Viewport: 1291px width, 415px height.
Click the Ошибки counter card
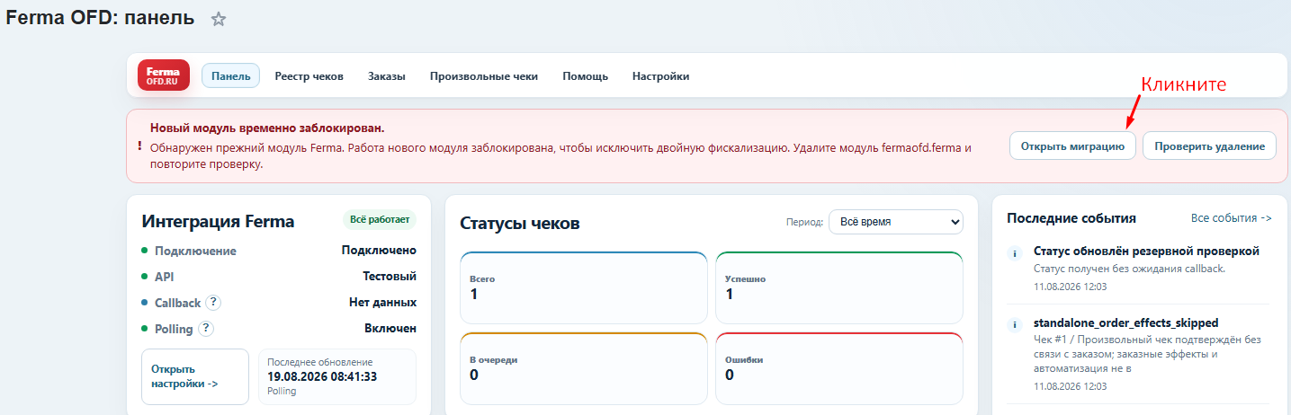coord(838,368)
